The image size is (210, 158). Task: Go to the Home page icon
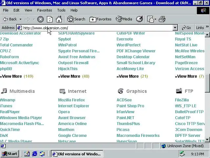59,19
